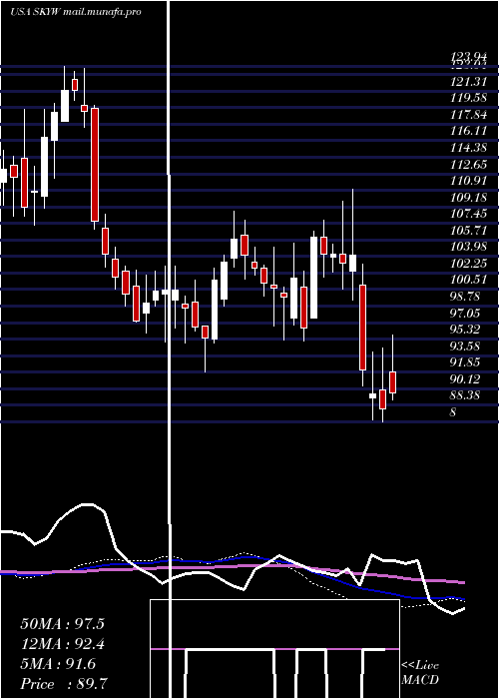499x699 pixels.
Task: Click the price label 121.31
Action: [x=469, y=81]
